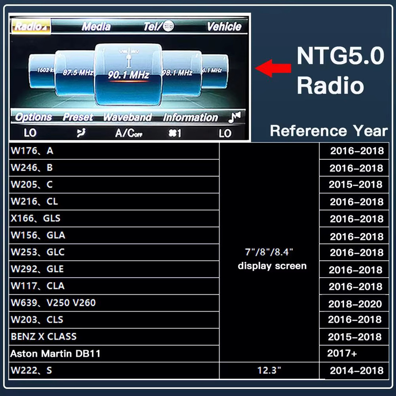396x396 pixels.
Task: Select the 90.1 MHz station tile
Action: point(128,74)
